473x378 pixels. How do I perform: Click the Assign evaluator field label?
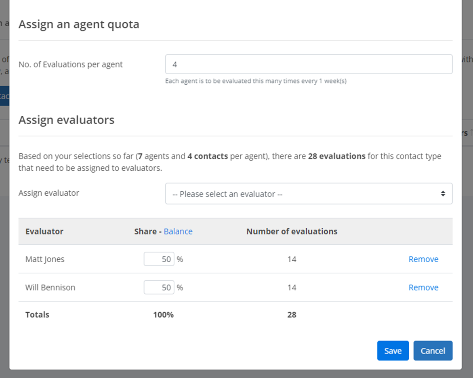pos(49,193)
